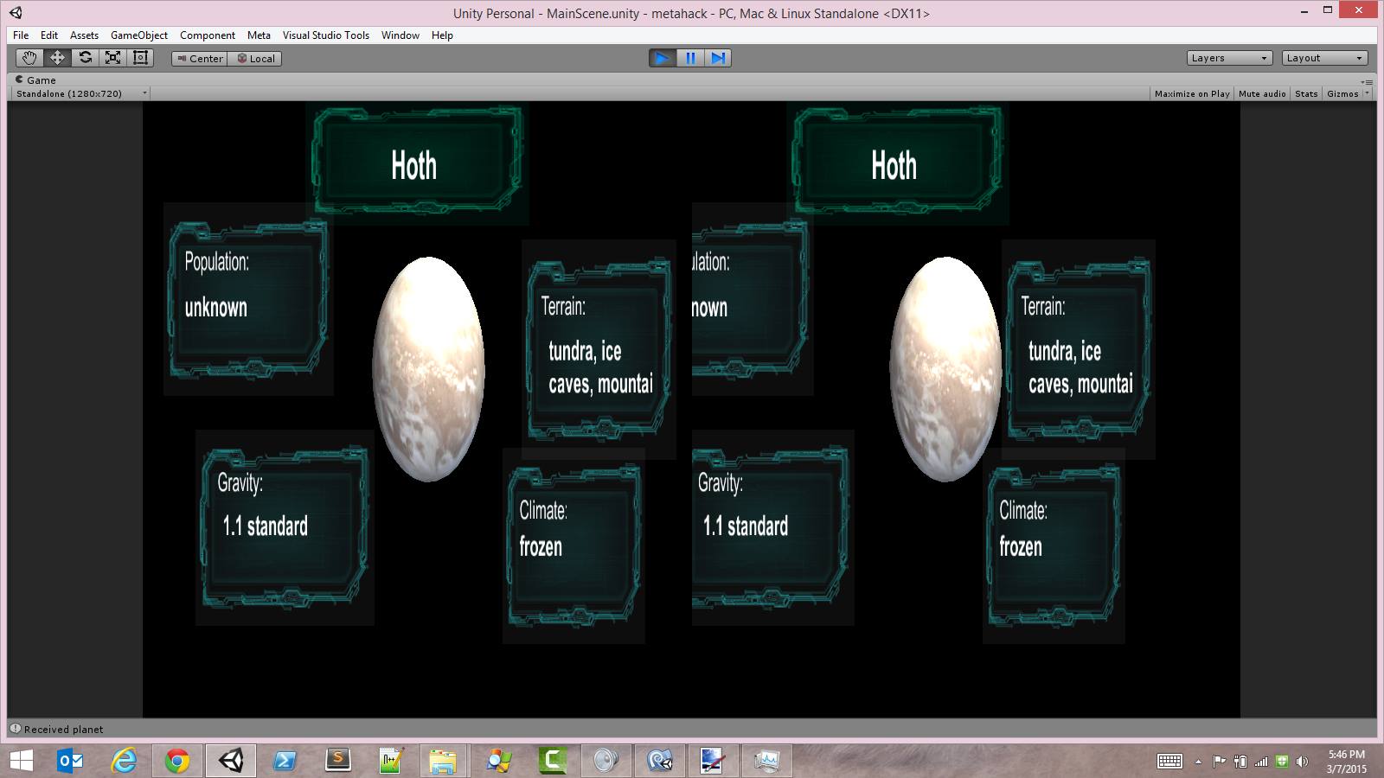Open the Edit menu
The height and width of the screenshot is (778, 1384).
click(x=49, y=35)
